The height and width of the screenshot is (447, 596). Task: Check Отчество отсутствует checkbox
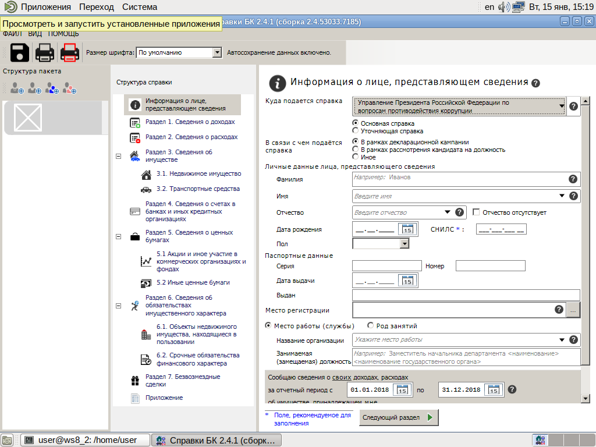(x=476, y=212)
